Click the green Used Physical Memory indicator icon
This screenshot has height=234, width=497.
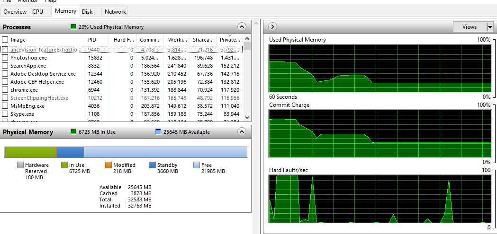tap(73, 27)
